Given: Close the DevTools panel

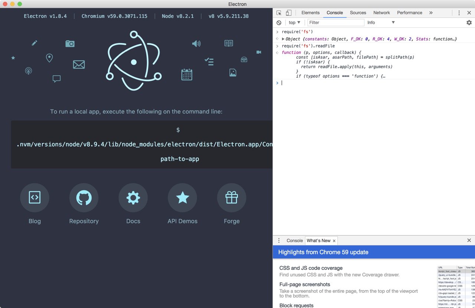Looking at the screenshot, I should (469, 13).
